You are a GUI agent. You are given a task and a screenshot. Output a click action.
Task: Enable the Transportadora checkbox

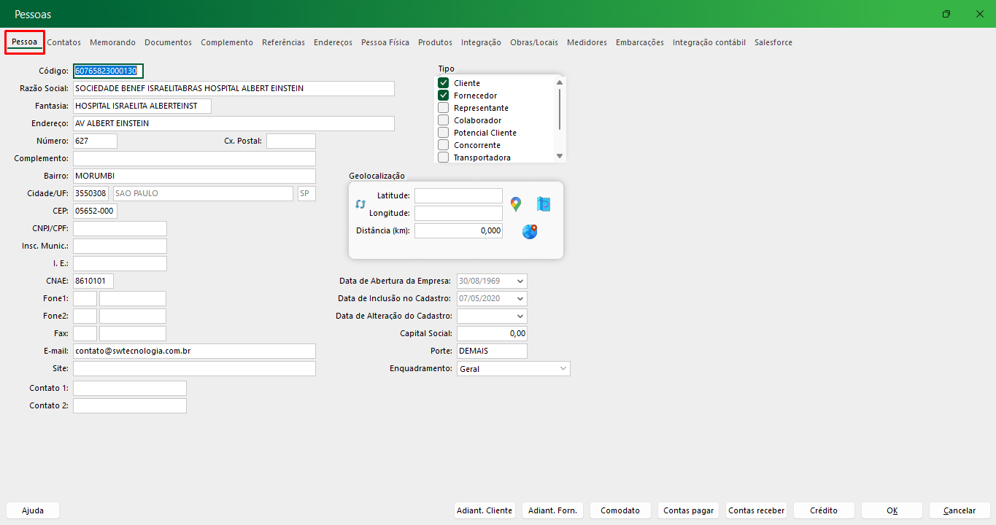coord(443,157)
